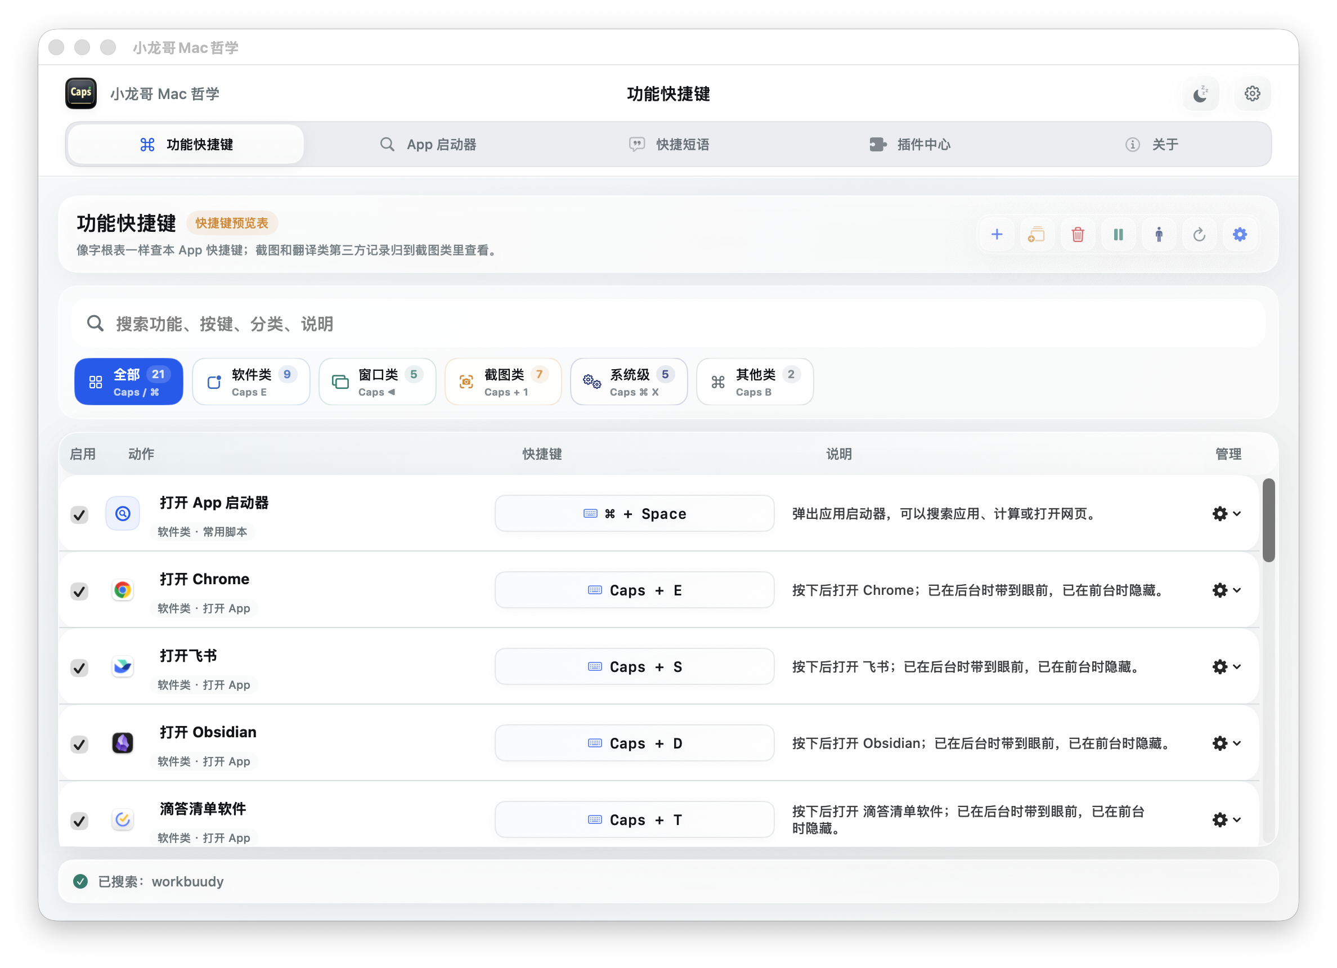Viewport: 1337px width, 968px height.
Task: Uncheck 打开飞书 enable checkbox
Action: pos(79,668)
